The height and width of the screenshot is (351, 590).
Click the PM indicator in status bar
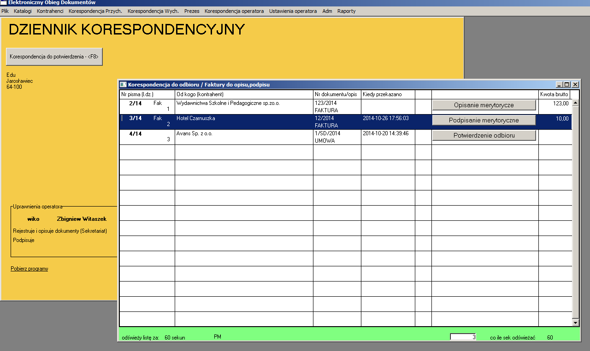click(x=218, y=337)
